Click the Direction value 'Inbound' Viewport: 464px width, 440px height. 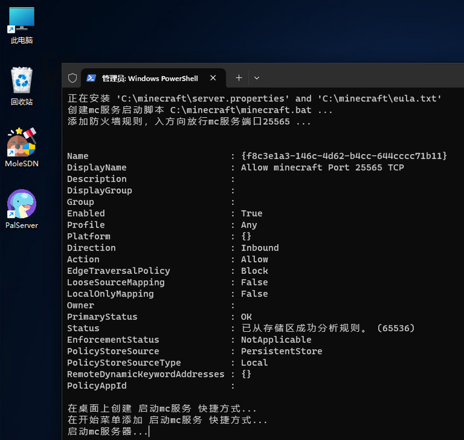pyautogui.click(x=260, y=247)
